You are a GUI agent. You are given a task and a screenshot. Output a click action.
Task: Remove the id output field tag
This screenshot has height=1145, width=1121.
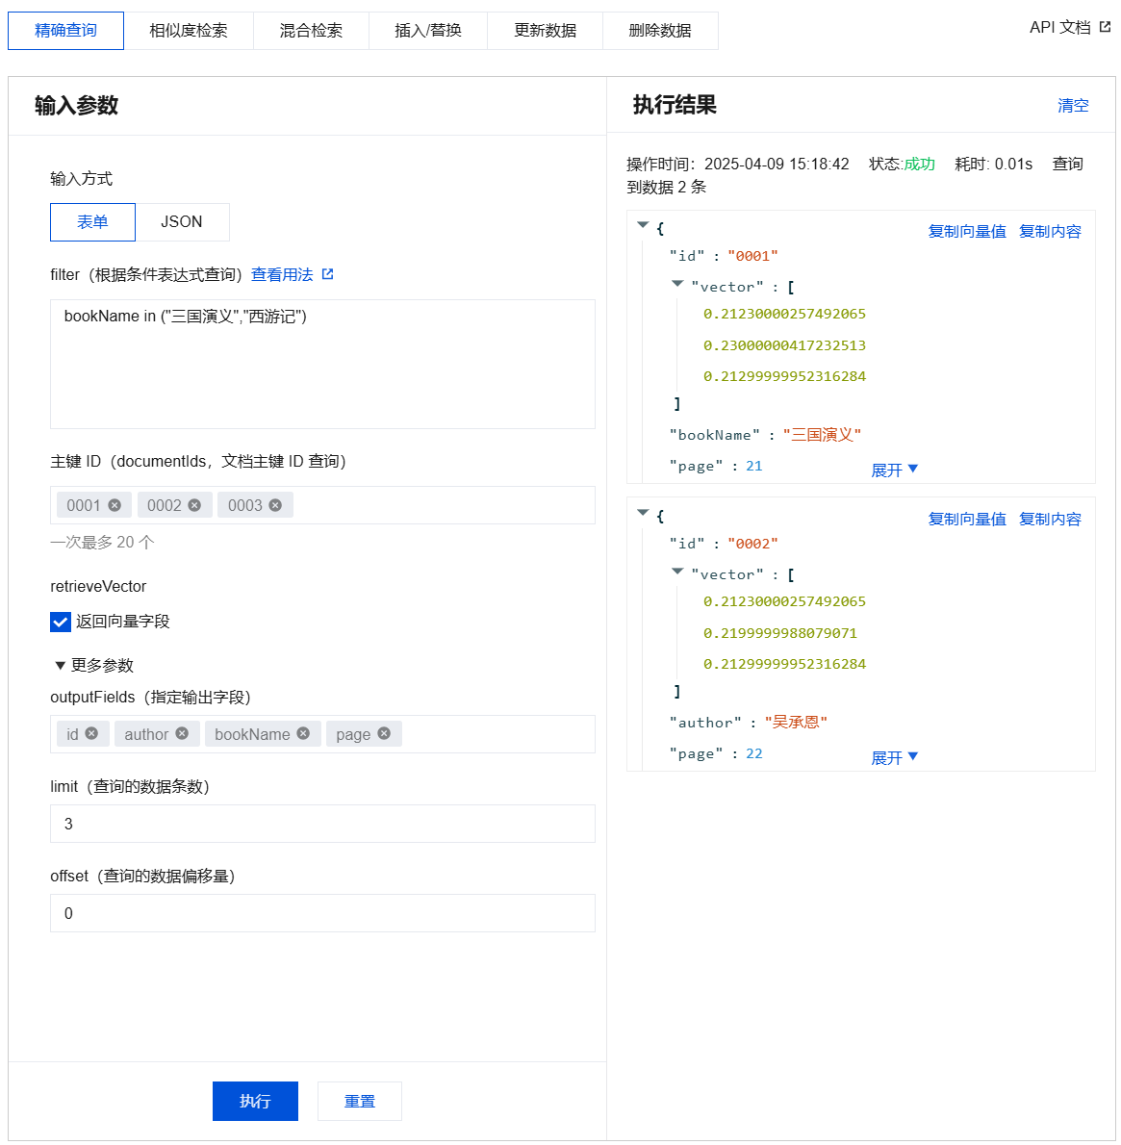(91, 734)
